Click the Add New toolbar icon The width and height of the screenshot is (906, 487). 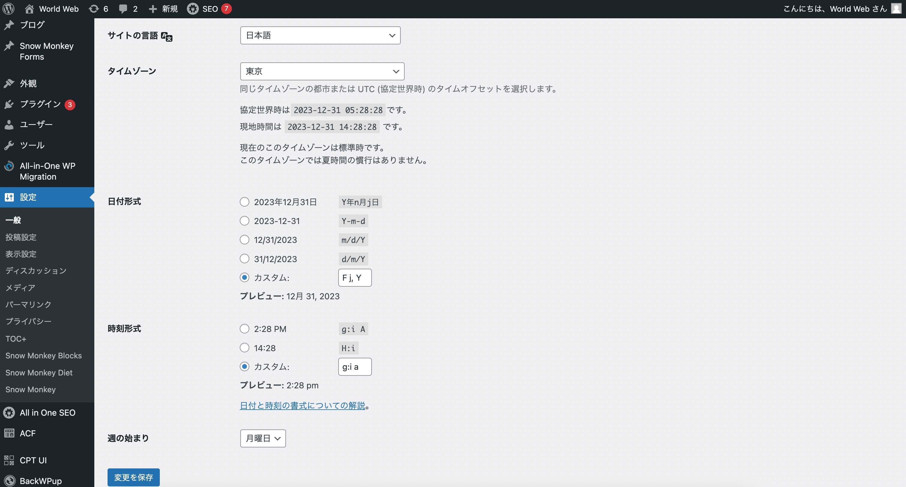click(x=165, y=8)
